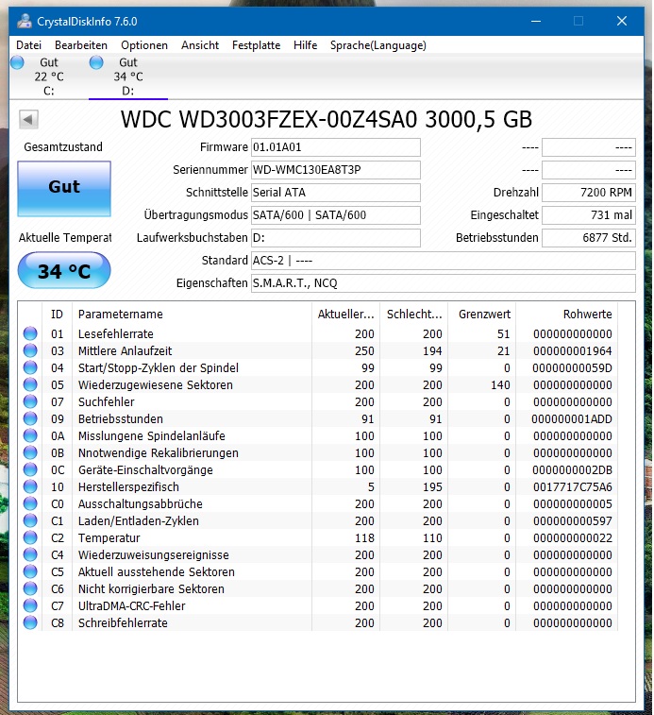The image size is (654, 715).
Task: Click status orb for Suchfehler row
Action: pos(30,401)
